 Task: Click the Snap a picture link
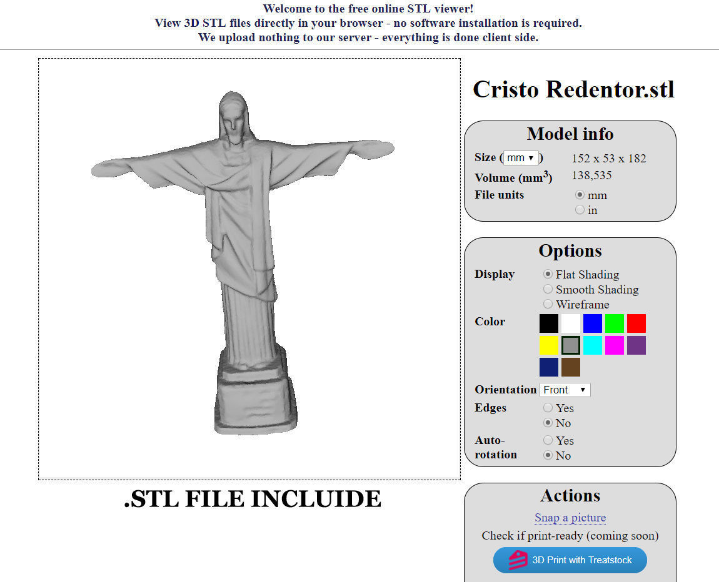click(570, 518)
